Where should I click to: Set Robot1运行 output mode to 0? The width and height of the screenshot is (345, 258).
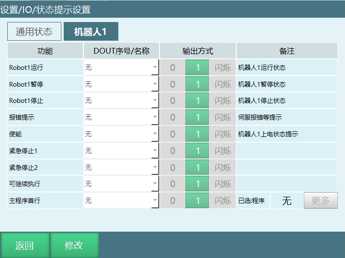tap(172, 67)
